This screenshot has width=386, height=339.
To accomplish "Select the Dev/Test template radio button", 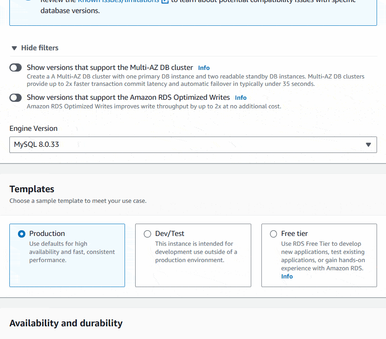I will 147,234.
